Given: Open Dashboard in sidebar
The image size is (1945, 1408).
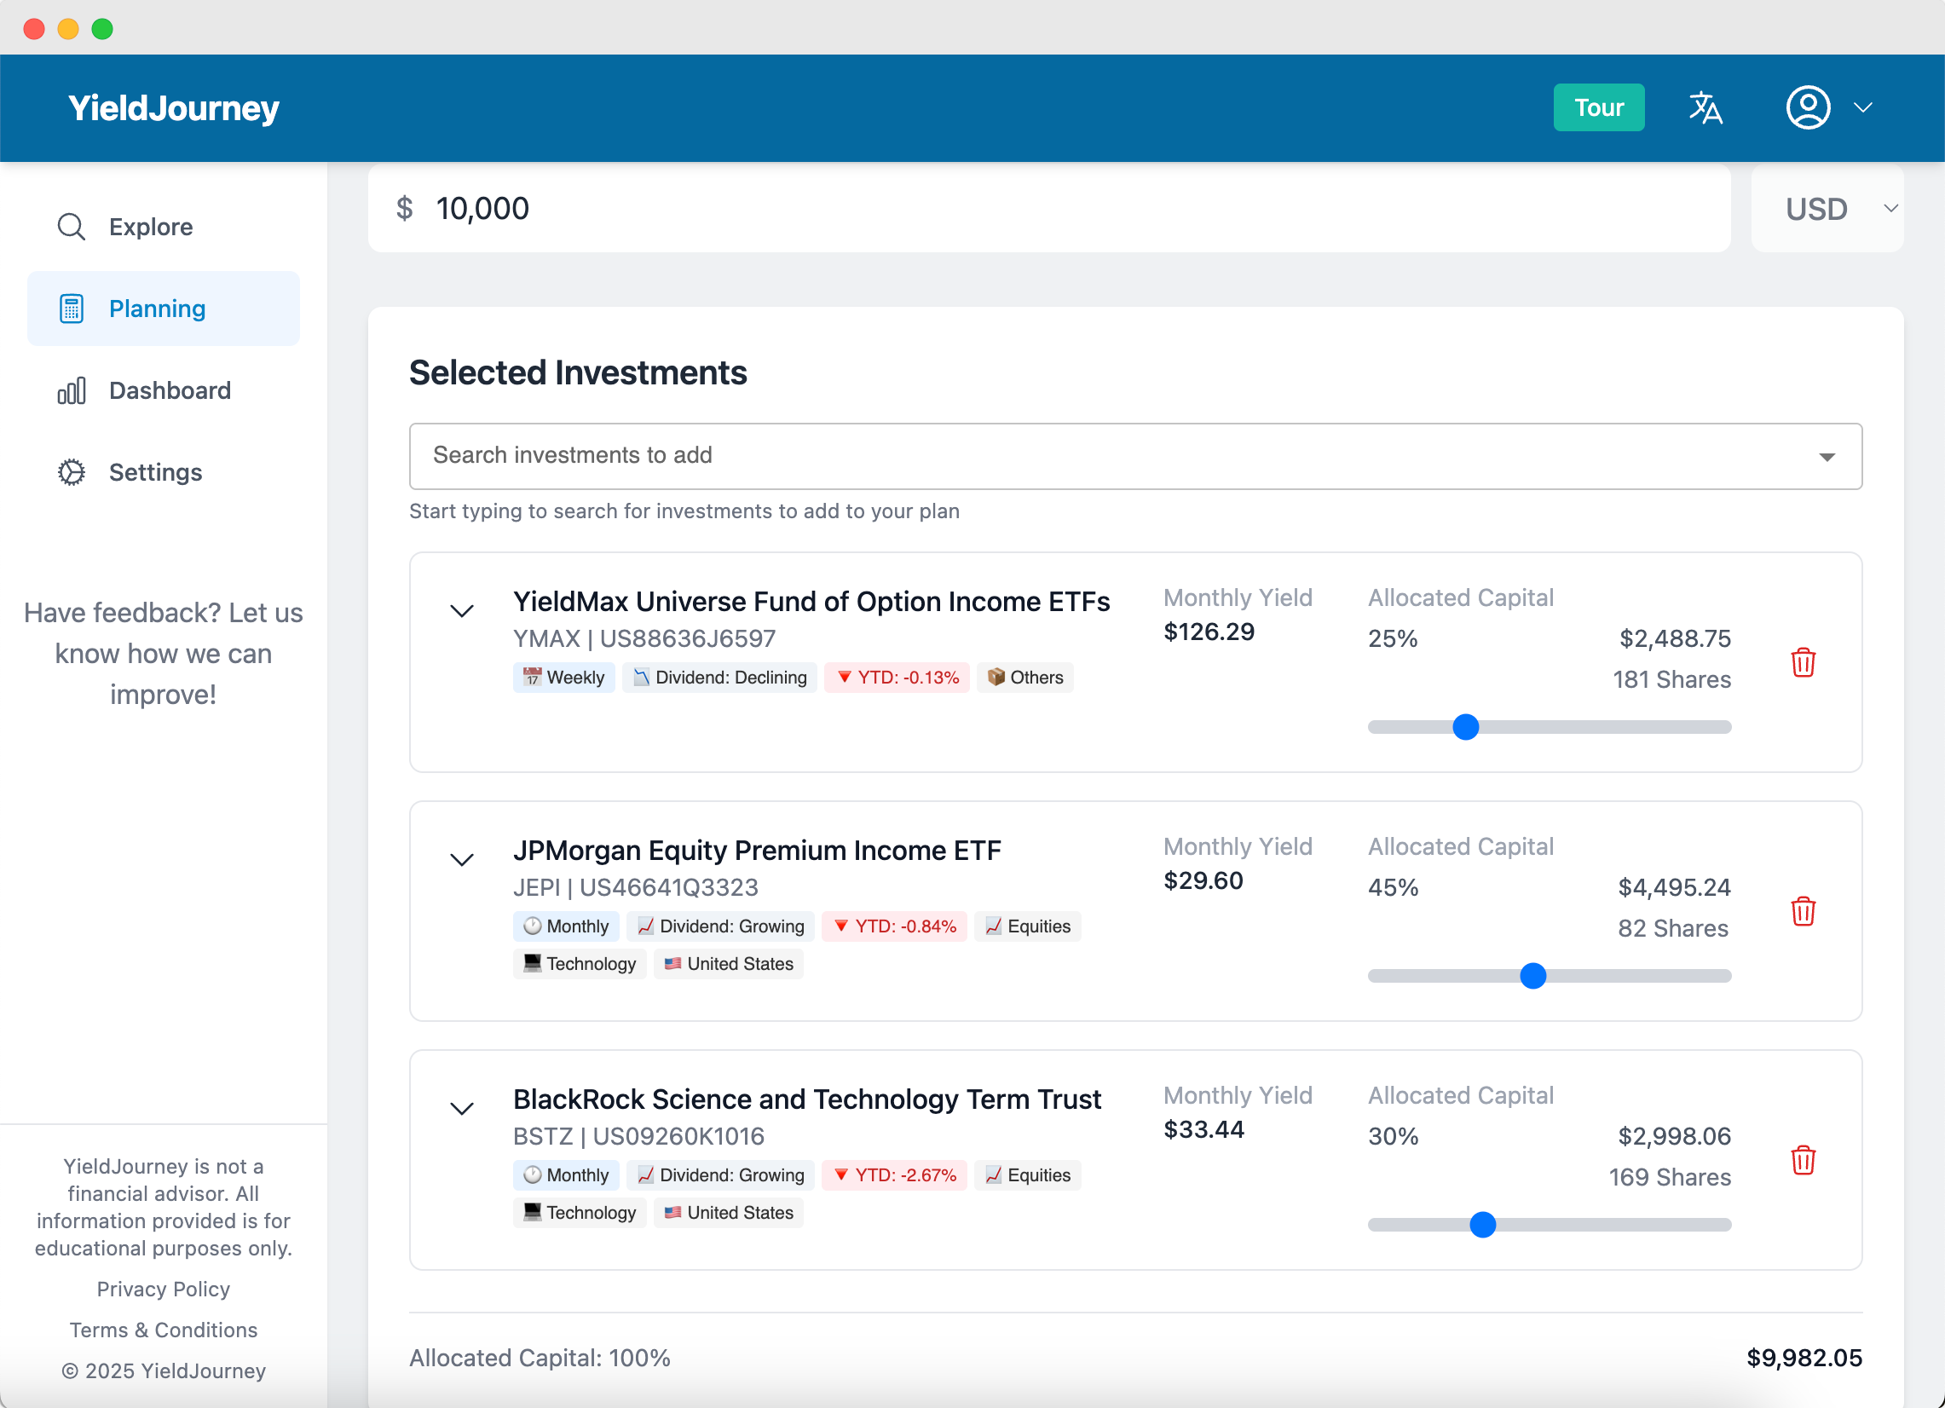Looking at the screenshot, I should 164,391.
